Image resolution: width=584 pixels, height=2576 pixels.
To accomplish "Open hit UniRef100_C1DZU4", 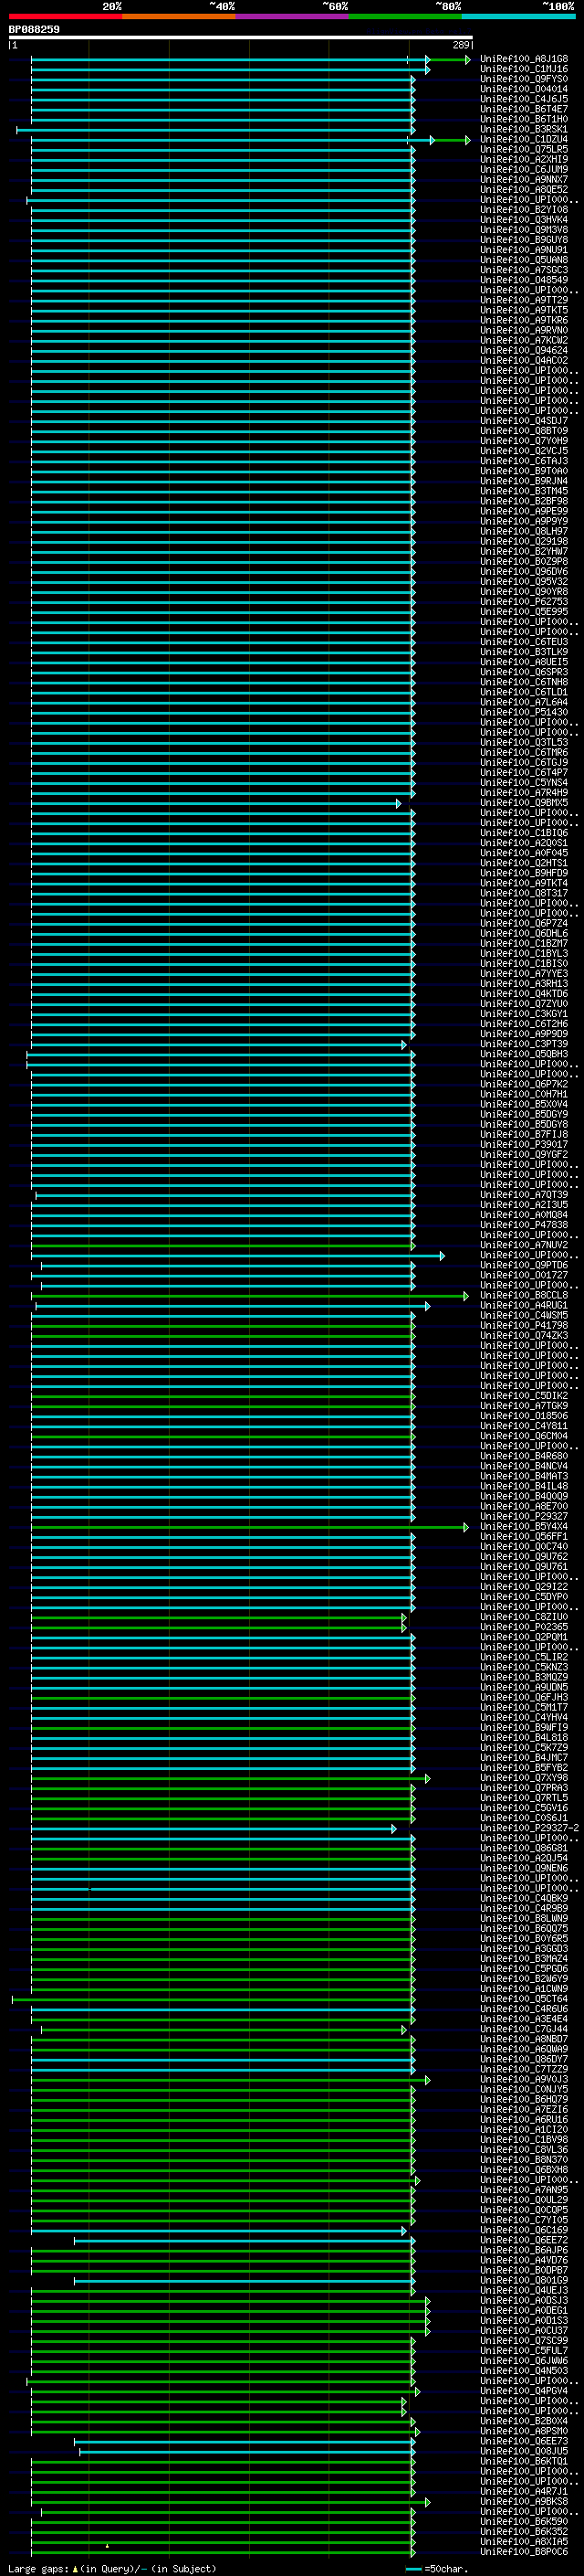I will pos(524,139).
